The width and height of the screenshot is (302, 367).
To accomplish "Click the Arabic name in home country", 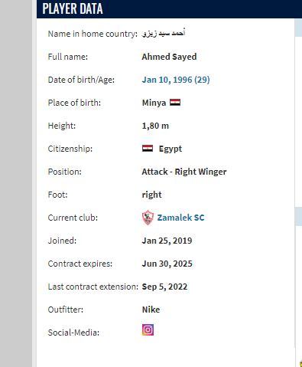I will 164,33.
